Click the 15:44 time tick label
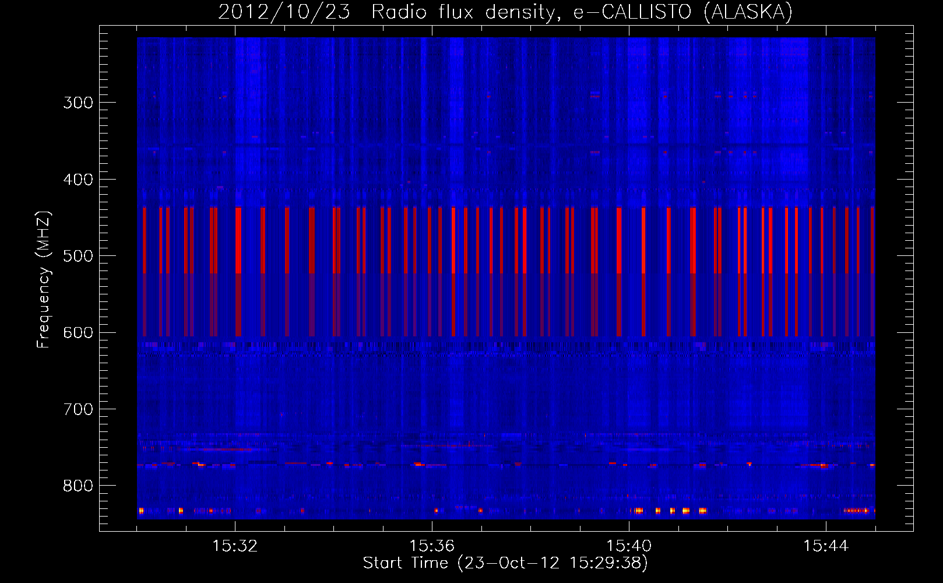 point(826,546)
